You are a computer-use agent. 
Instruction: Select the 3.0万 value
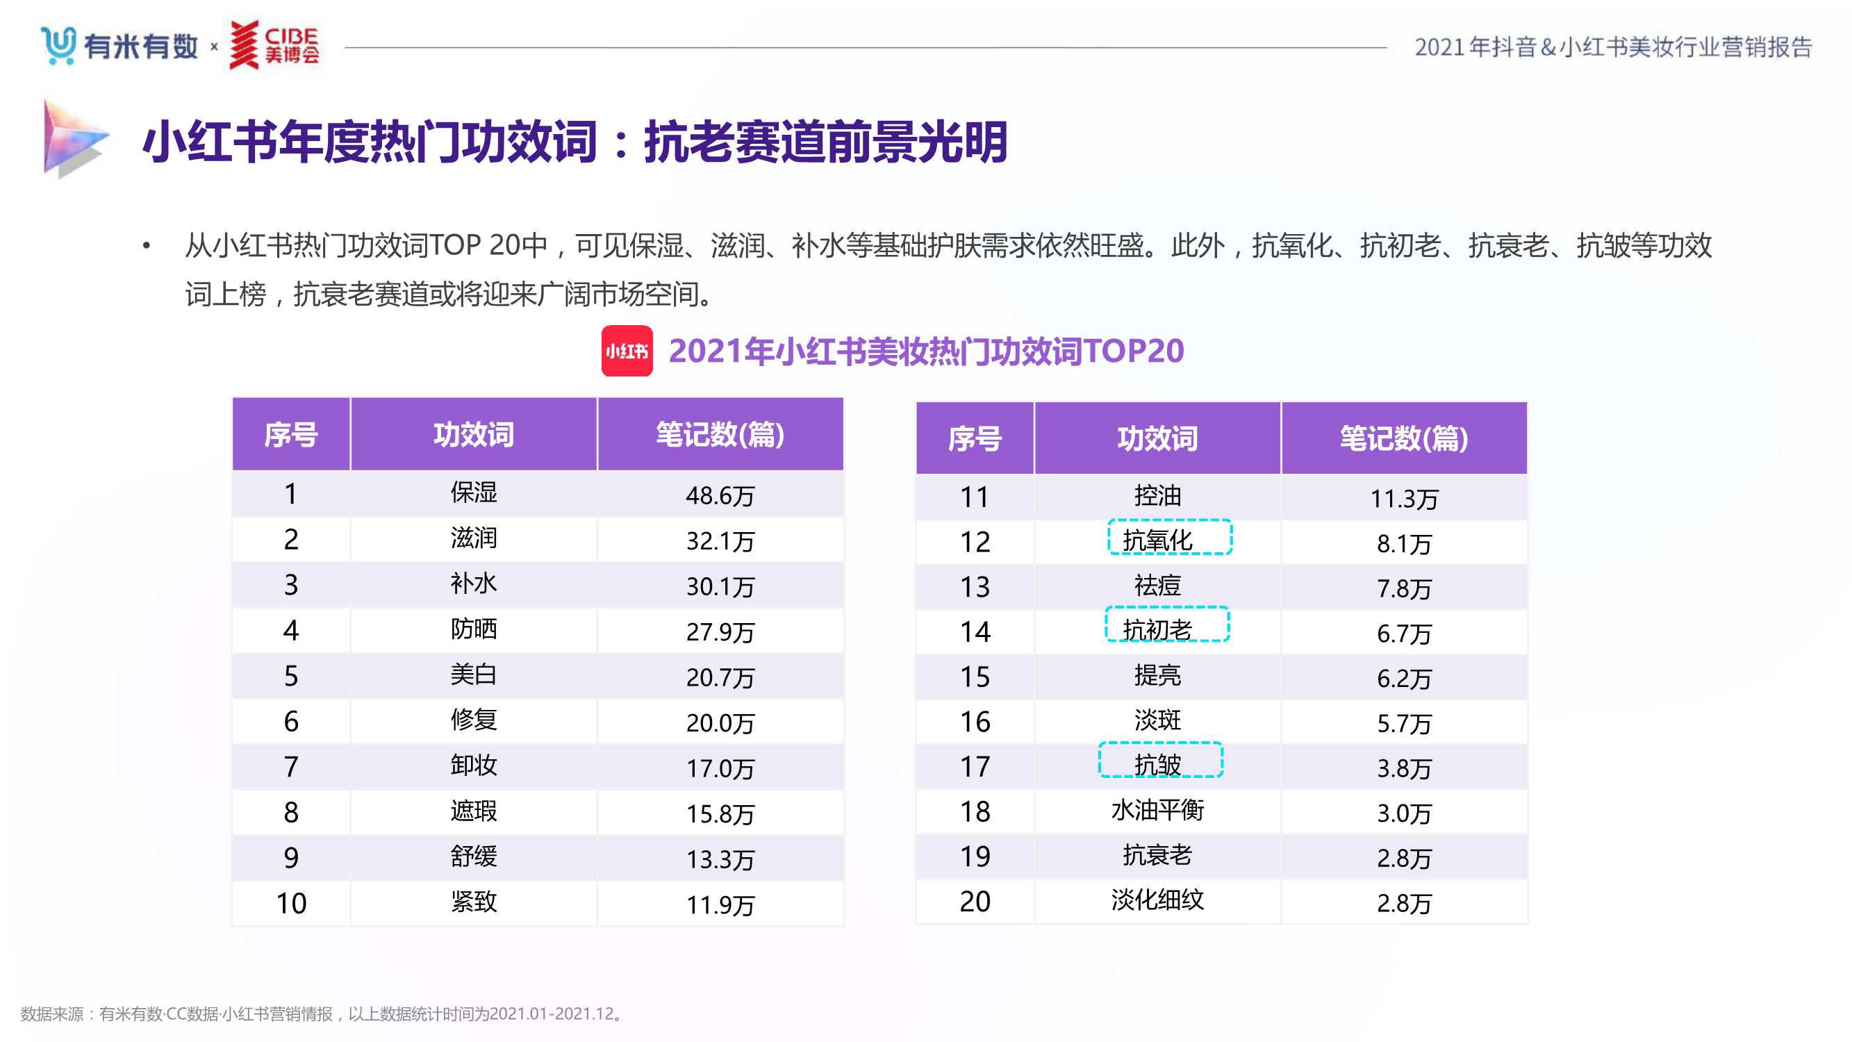point(1404,813)
